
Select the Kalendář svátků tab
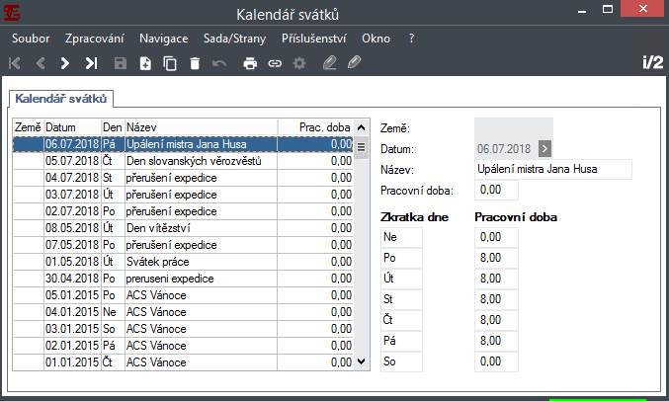tap(61, 99)
